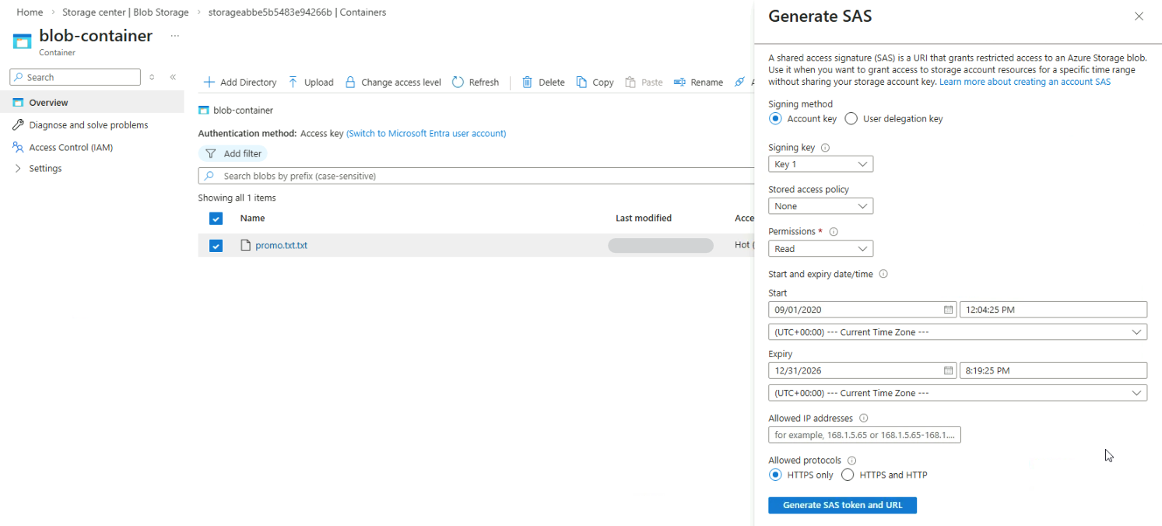Open the Start date calendar picker icon
The width and height of the screenshot is (1162, 526).
coord(948,310)
